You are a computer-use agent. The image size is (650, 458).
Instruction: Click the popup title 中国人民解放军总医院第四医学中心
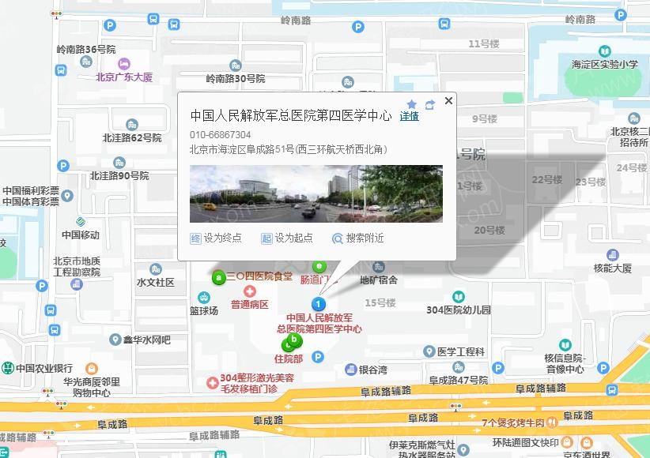click(x=291, y=115)
